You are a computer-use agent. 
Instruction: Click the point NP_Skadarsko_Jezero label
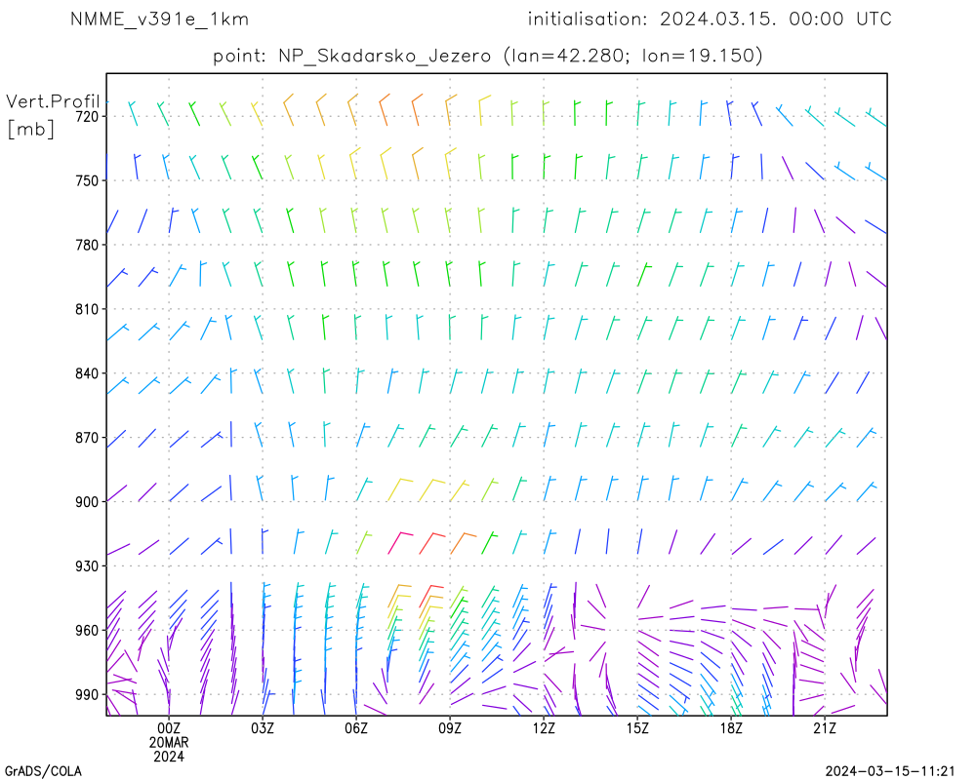pyautogui.click(x=351, y=56)
